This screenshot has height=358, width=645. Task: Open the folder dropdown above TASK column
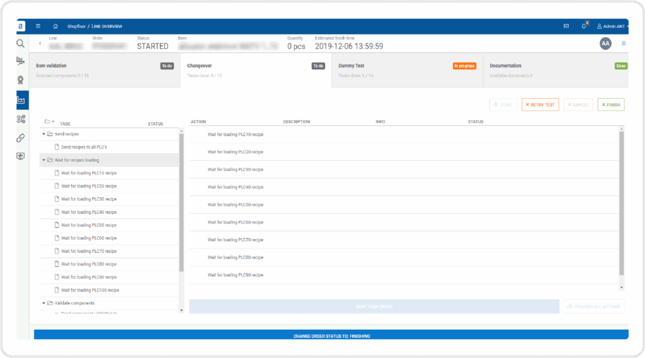coord(50,121)
